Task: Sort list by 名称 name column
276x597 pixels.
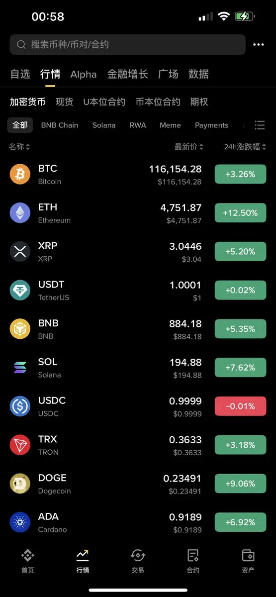Action: (x=19, y=147)
